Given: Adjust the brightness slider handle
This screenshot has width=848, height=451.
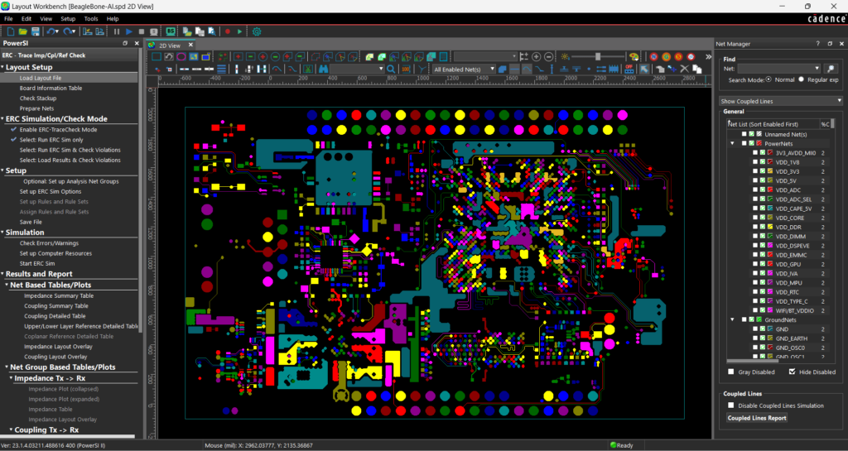Looking at the screenshot, I should (598, 57).
